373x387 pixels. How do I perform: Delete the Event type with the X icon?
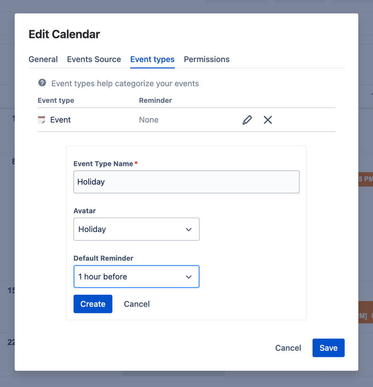[268, 120]
